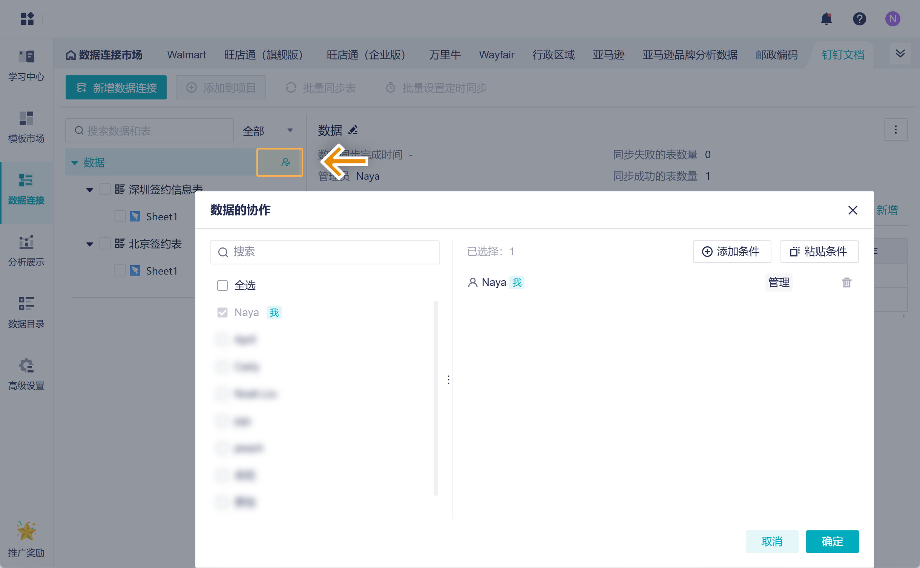This screenshot has width=920, height=568.
Task: Switch to the 钉钉文档 tab
Action: point(842,55)
